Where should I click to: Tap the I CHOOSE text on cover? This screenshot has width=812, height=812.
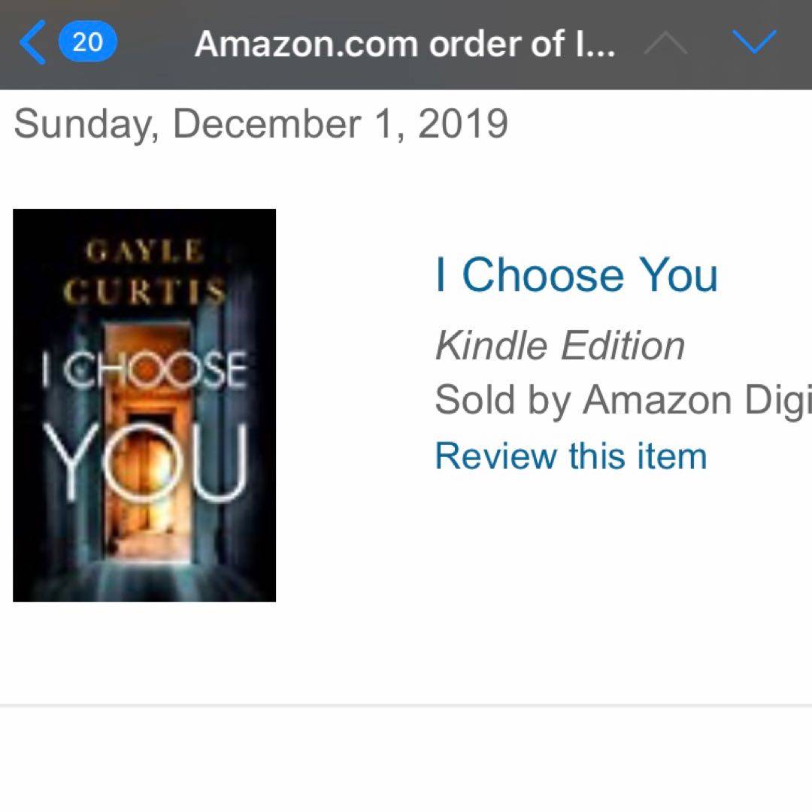[x=144, y=370]
